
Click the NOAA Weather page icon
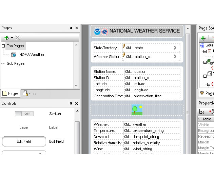[14, 55]
